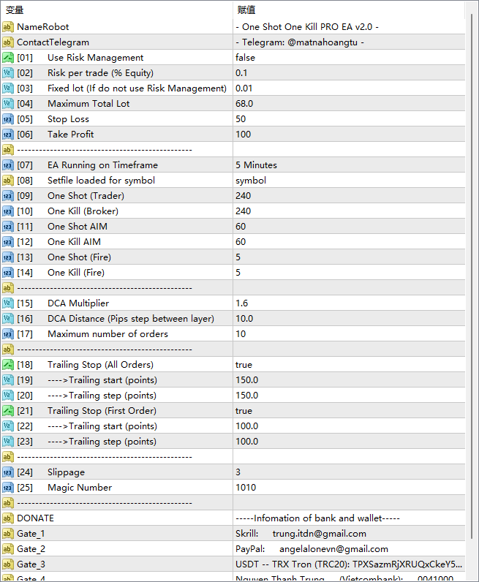Click the double-type icon for DCA Multiplier
The height and width of the screenshot is (582, 479).
[x=8, y=303]
